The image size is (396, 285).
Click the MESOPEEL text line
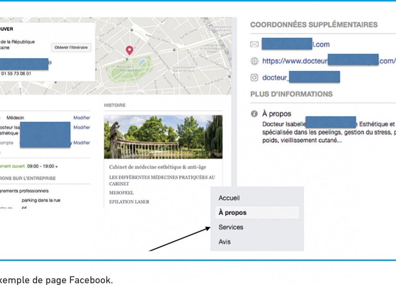122,193
